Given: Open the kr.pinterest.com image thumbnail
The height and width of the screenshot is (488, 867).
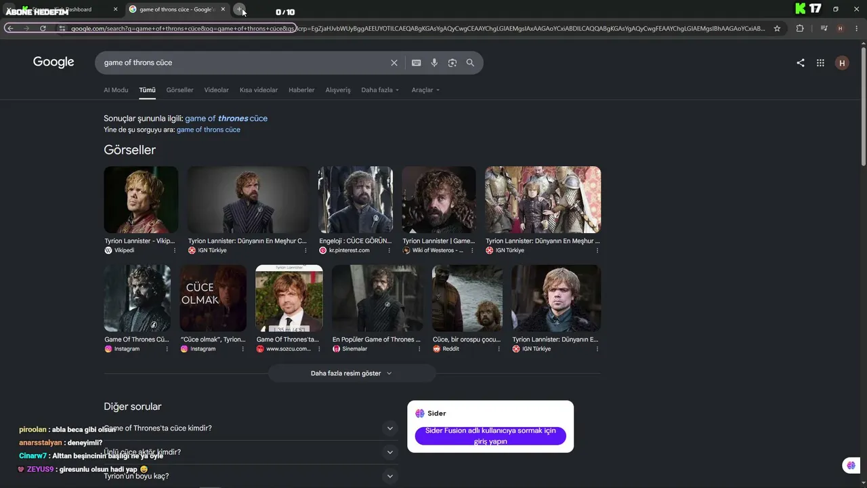Looking at the screenshot, I should tap(356, 200).
